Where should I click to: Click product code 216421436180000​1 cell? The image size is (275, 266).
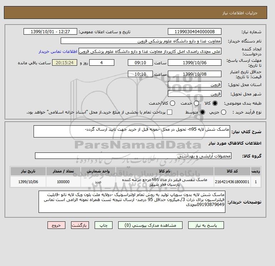(x=232, y=182)
